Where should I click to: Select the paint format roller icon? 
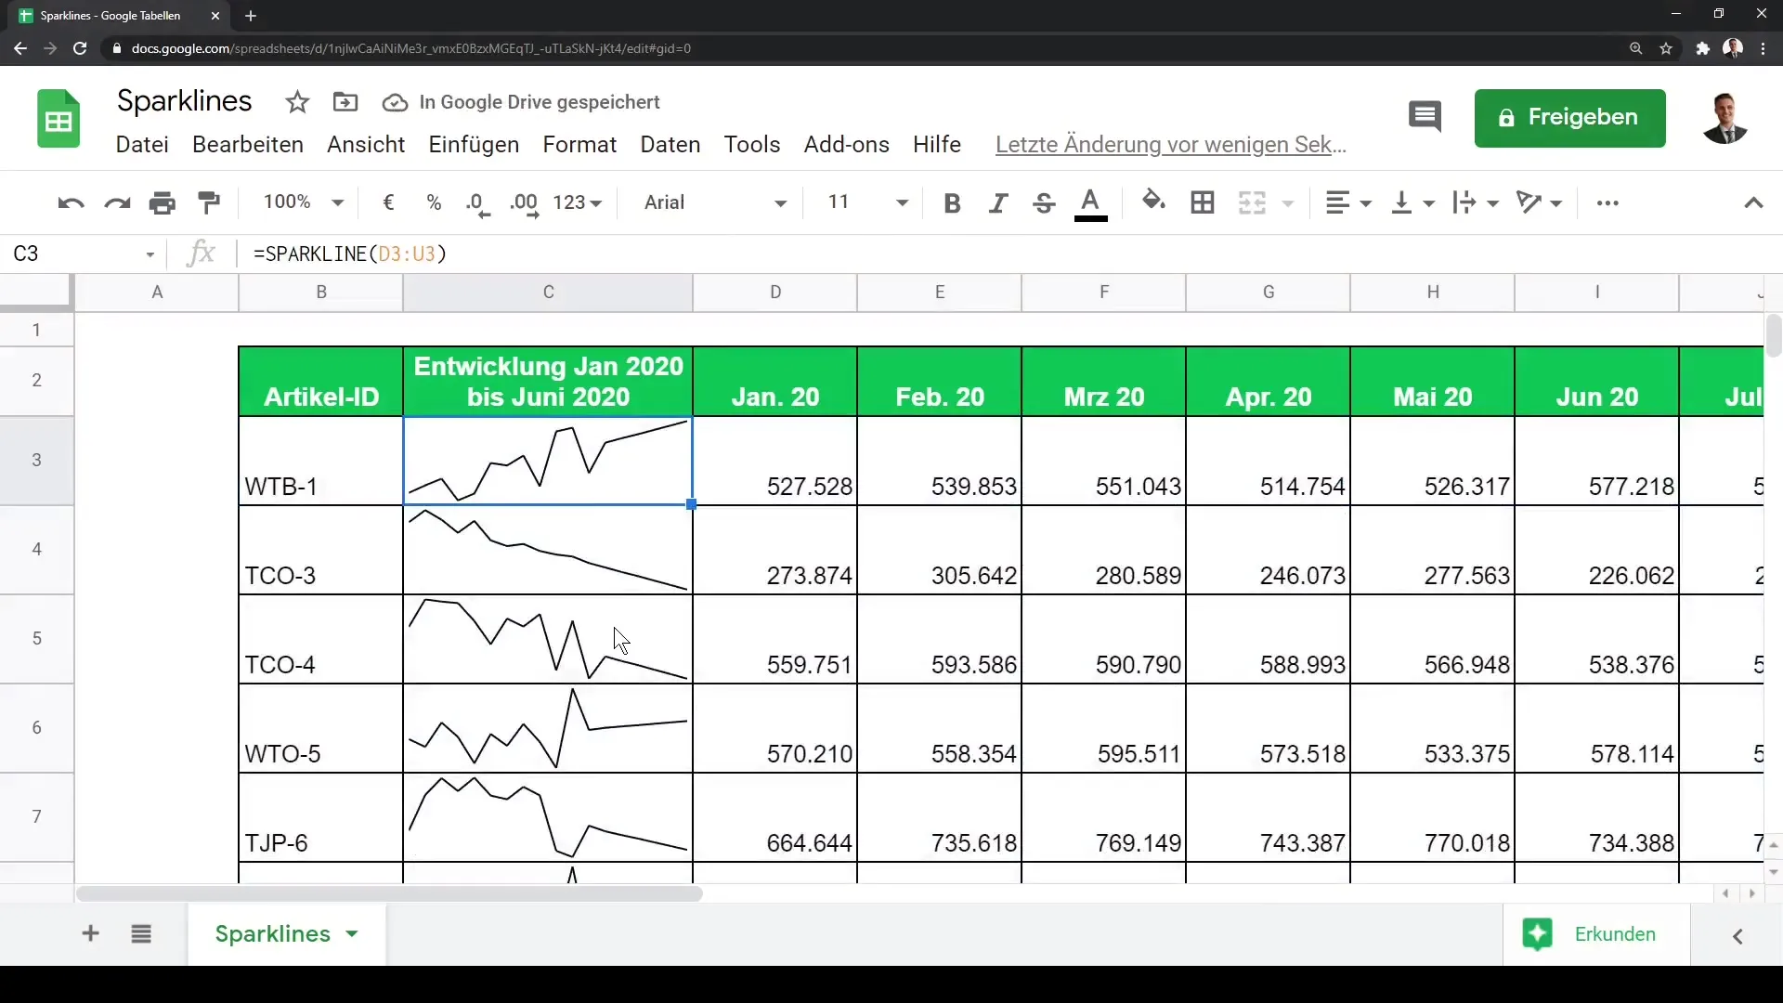[209, 202]
